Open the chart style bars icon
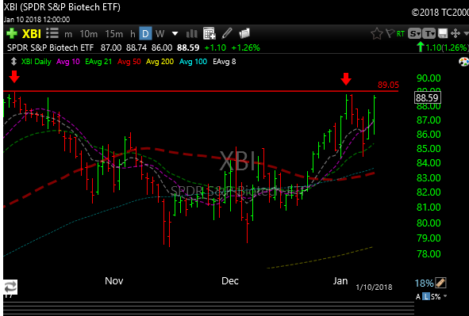Image resolution: width=469 pixels, height=316 pixels. (x=191, y=34)
